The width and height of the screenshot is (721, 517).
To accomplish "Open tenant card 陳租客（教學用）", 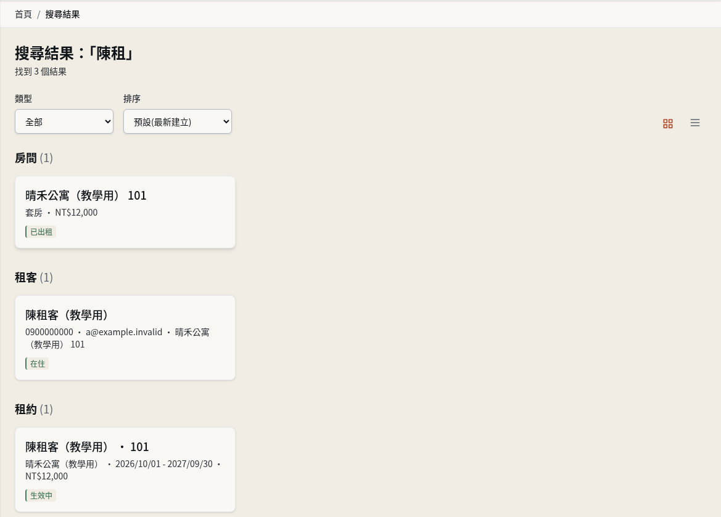I will (x=125, y=338).
